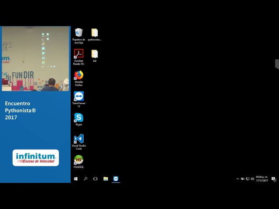Launch Skype from desktop
Image resolution: width=279 pixels, height=209 pixels.
pyautogui.click(x=78, y=119)
